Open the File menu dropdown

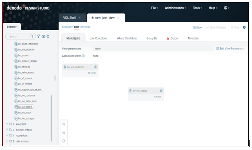pos(155,8)
